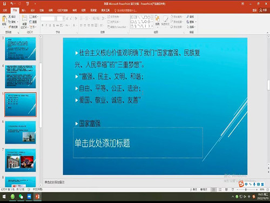The width and height of the screenshot is (270, 203).
Task: Click the Save icon in quick access toolbar
Action: coord(5,3)
